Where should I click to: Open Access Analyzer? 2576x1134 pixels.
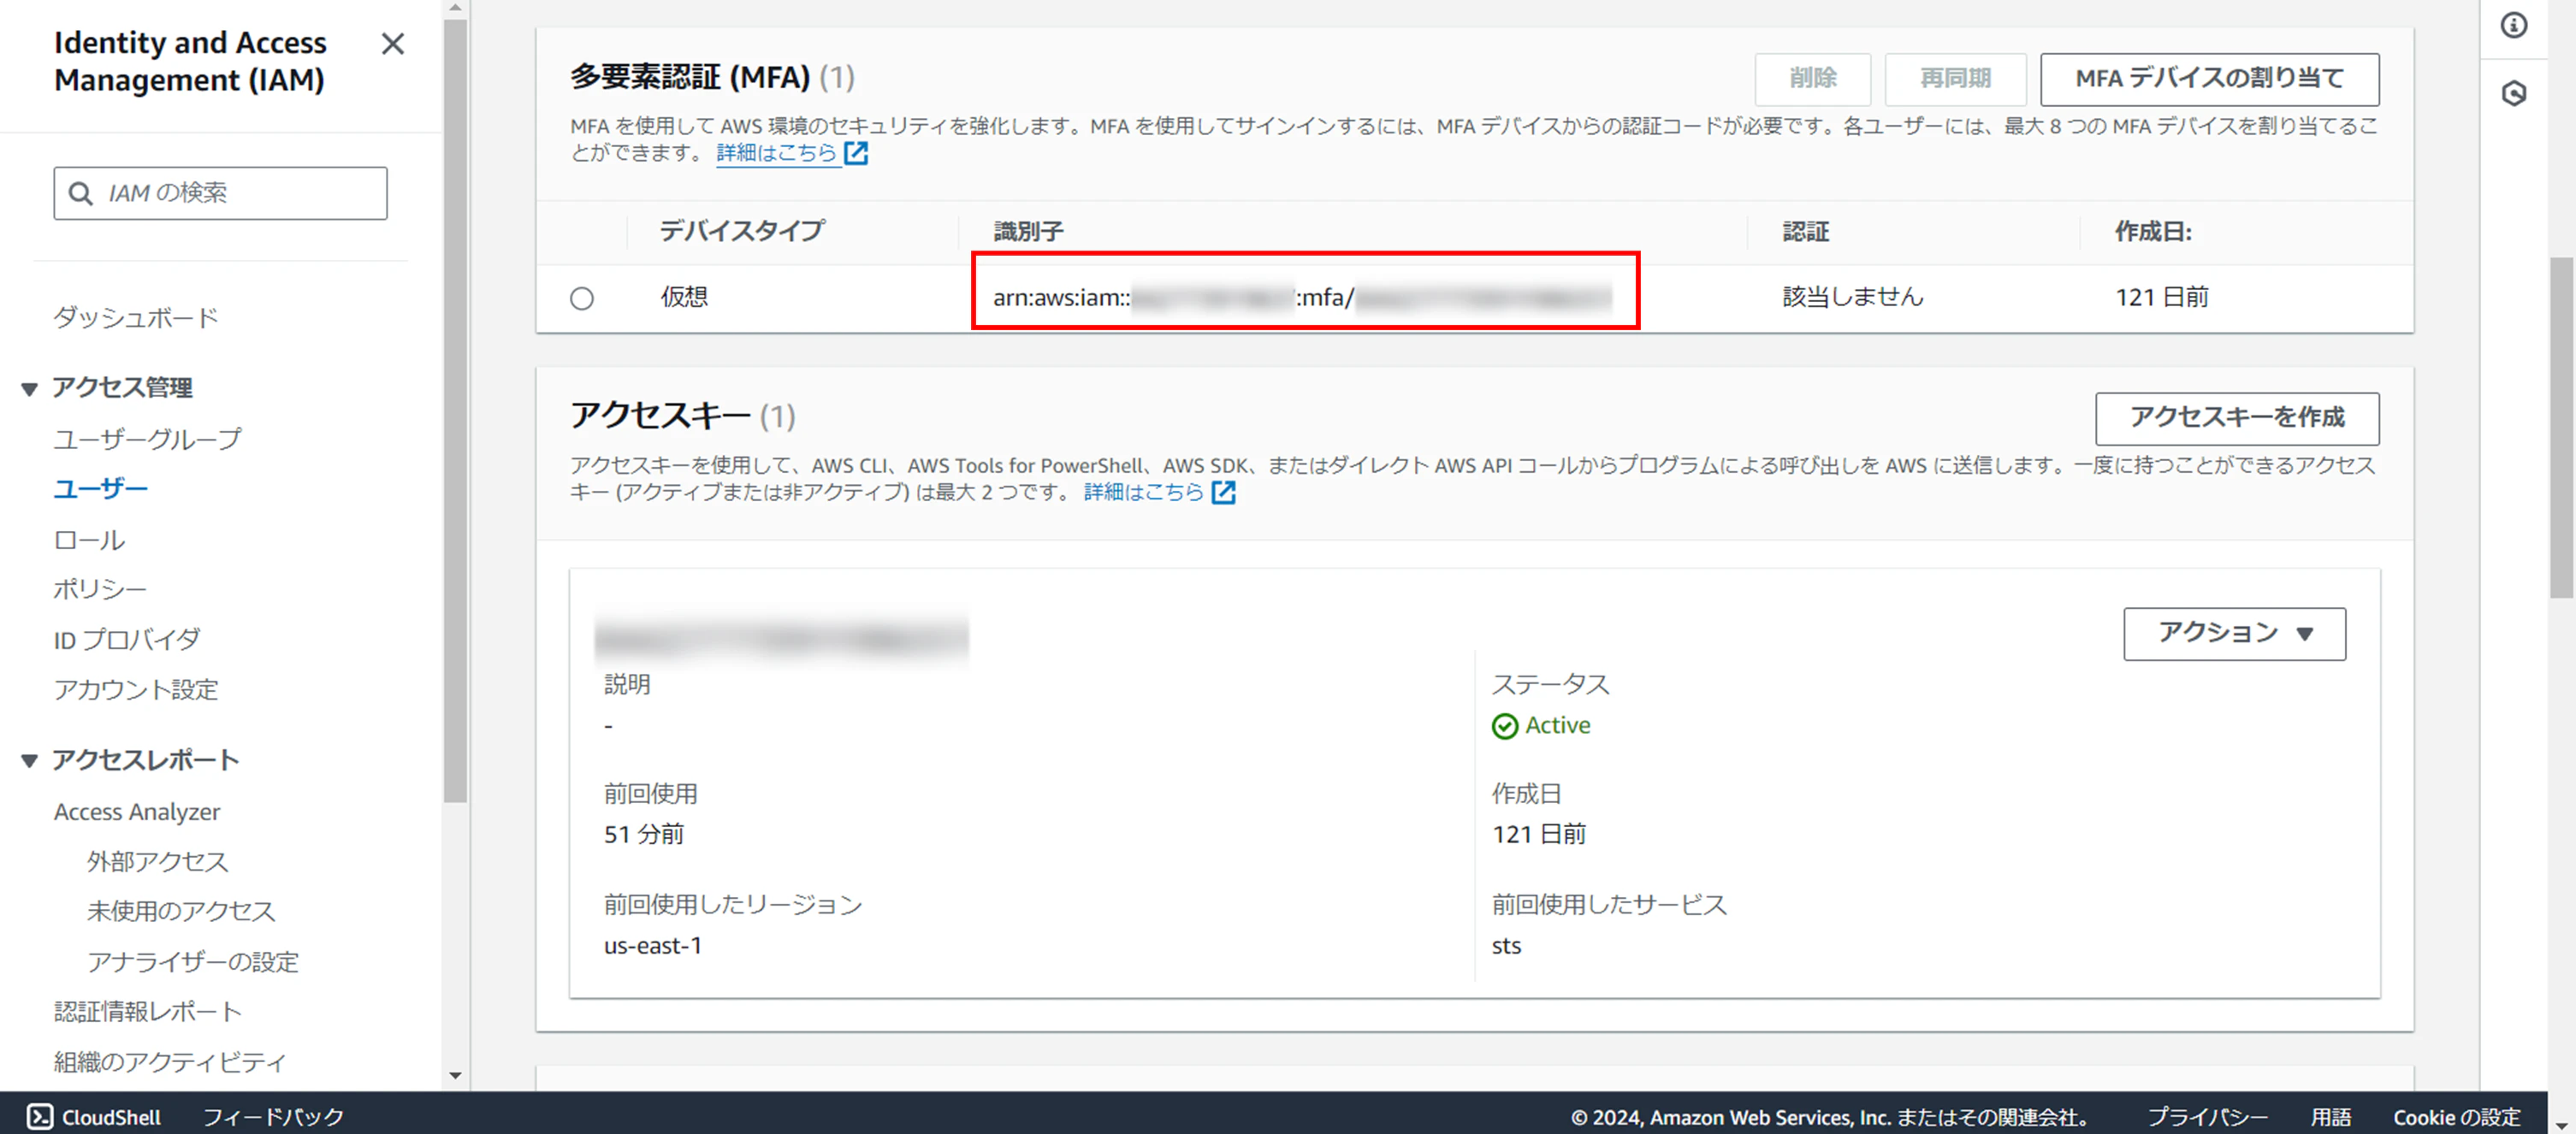137,812
